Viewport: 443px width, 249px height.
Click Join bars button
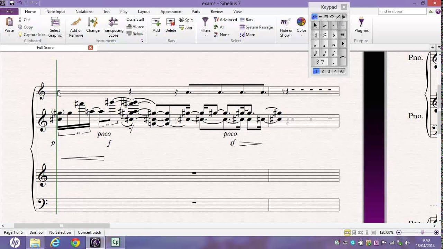pos(186,27)
